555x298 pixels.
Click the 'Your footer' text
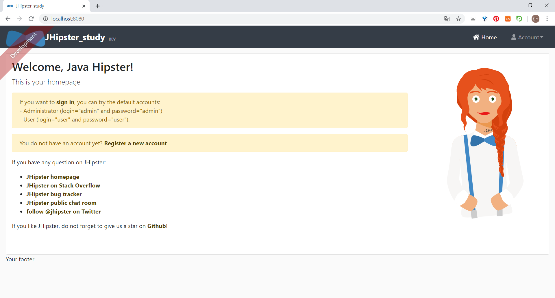[x=20, y=259]
